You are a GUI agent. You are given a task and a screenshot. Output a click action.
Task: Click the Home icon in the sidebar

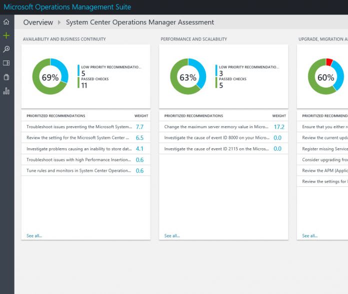click(6, 22)
